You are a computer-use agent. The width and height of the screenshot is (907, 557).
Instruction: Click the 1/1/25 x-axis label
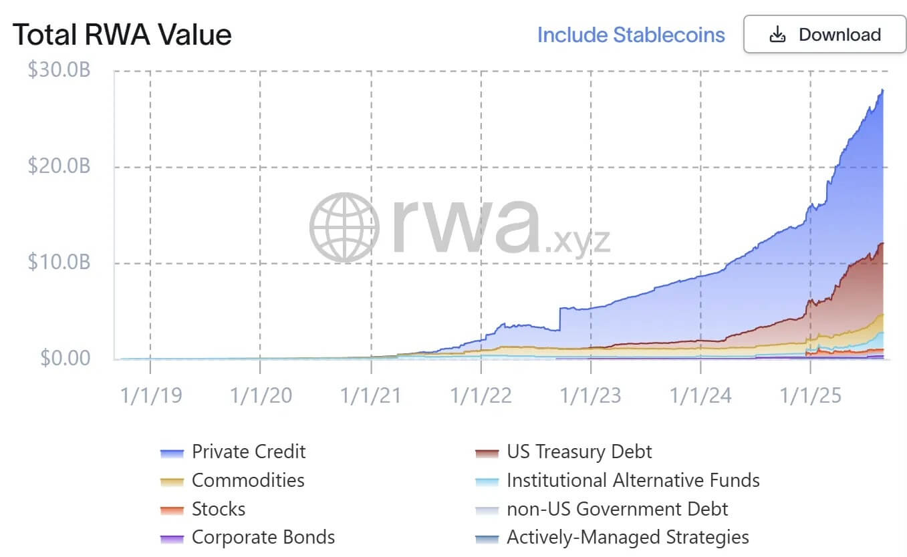point(810,395)
